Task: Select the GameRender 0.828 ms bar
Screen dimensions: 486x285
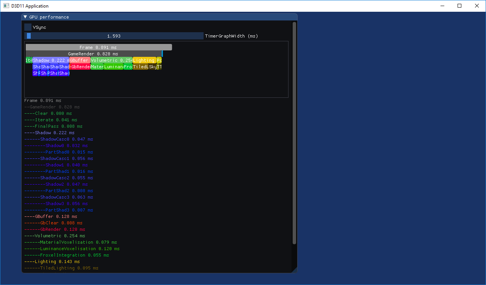Action: (x=93, y=54)
